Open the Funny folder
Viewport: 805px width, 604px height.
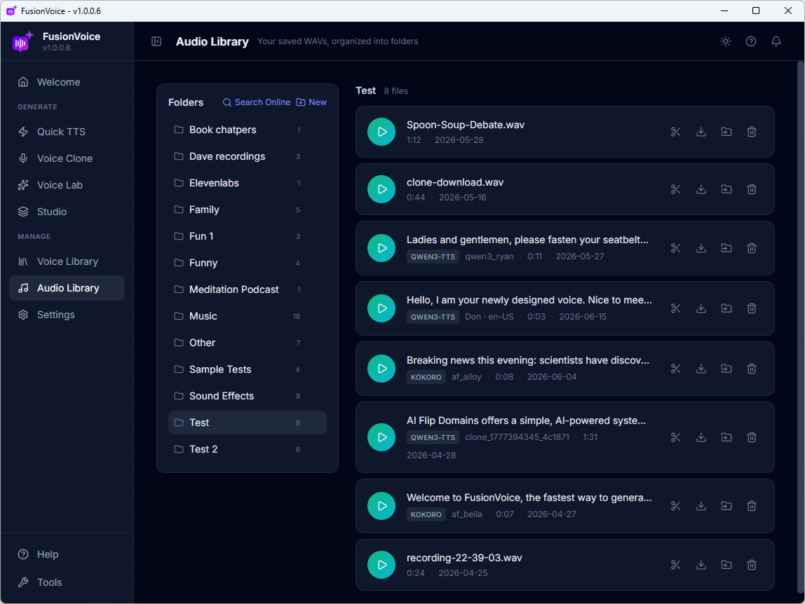pyautogui.click(x=248, y=263)
